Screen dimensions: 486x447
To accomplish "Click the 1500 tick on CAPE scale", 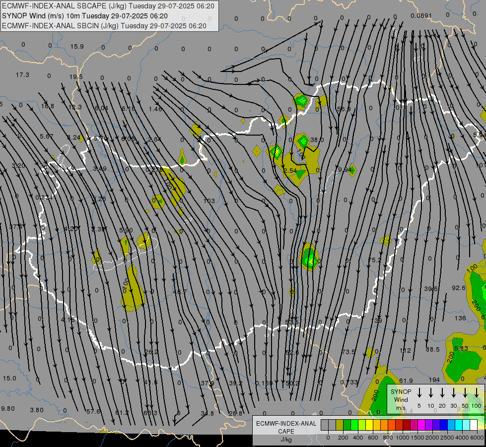I will 417,438.
